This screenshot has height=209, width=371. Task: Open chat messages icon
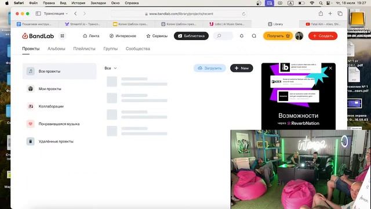(254, 36)
